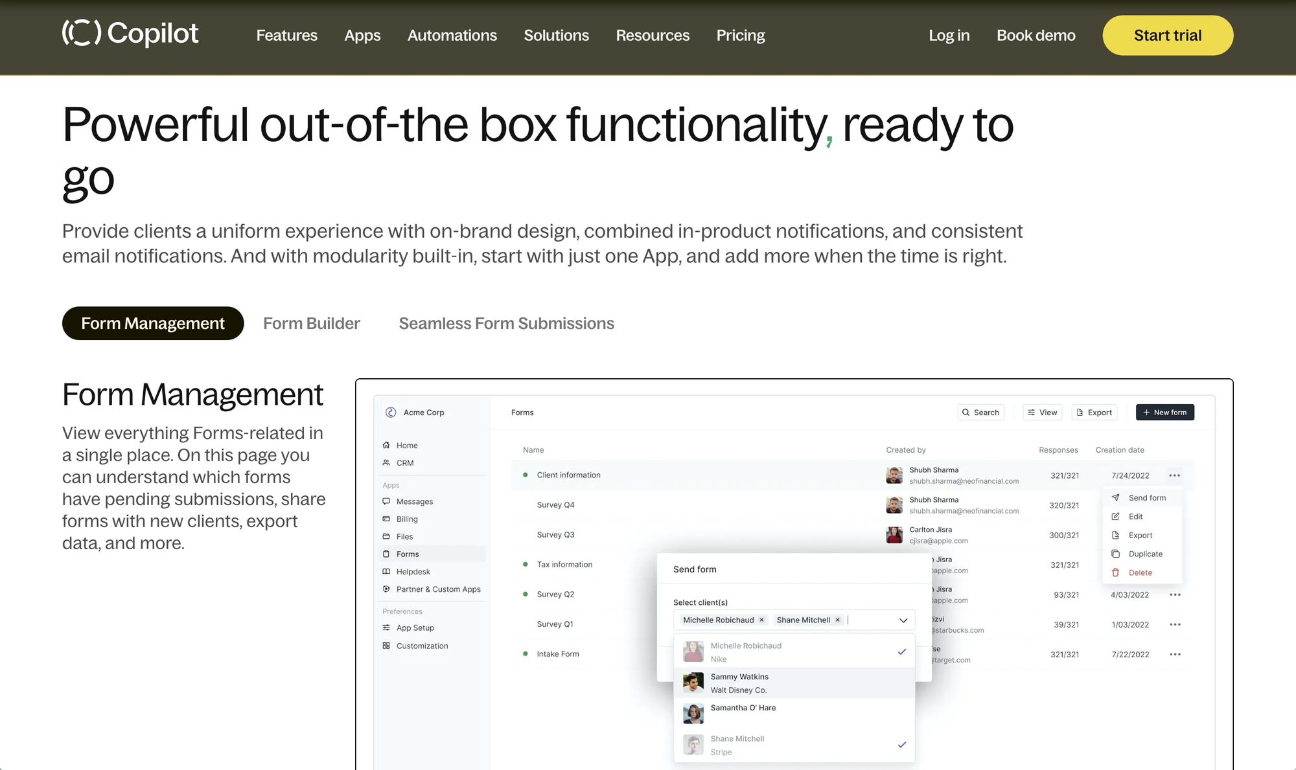Open App Setup preferences
1296x770 pixels.
point(414,627)
